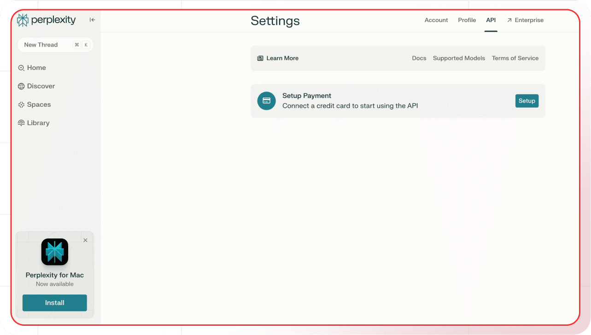Click the credit card icon for Setup Payment
This screenshot has width=591, height=335.
(x=266, y=101)
